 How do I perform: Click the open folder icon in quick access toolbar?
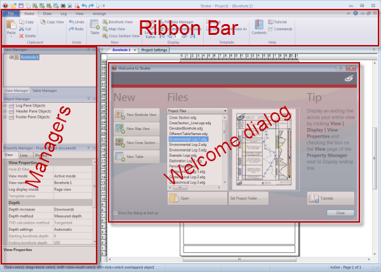click(14, 5)
